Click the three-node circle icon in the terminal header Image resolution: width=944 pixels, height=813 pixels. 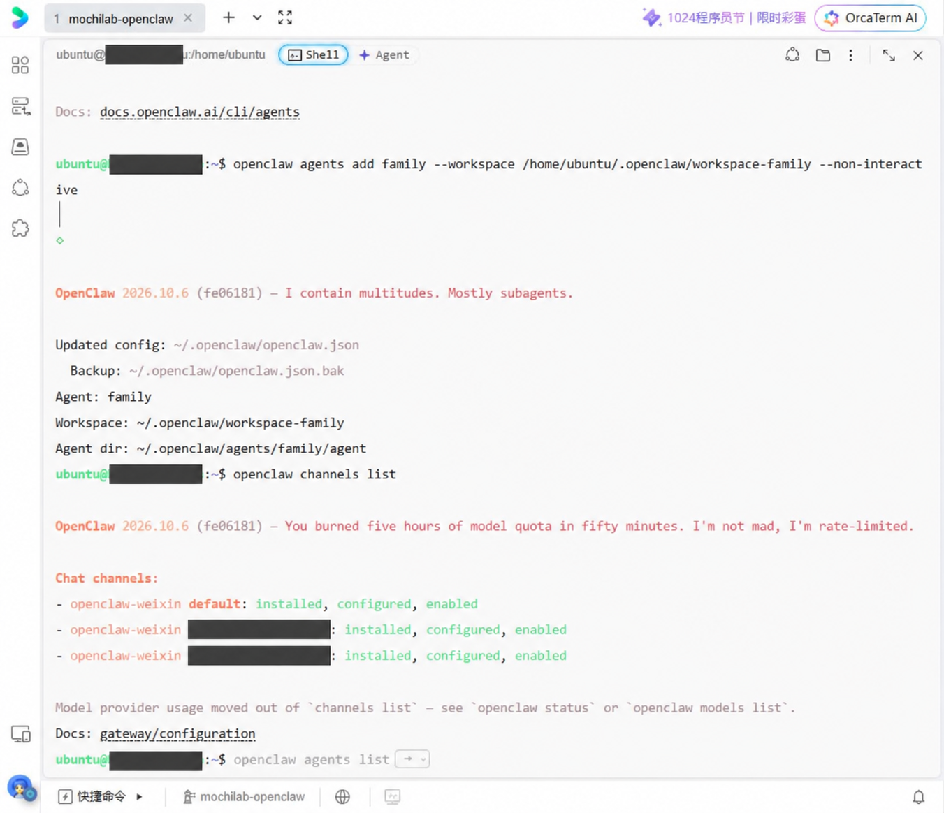pos(792,55)
